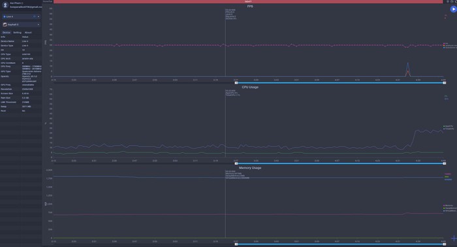Click the FPS chart range slider left handle

pyautogui.click(x=236, y=83)
